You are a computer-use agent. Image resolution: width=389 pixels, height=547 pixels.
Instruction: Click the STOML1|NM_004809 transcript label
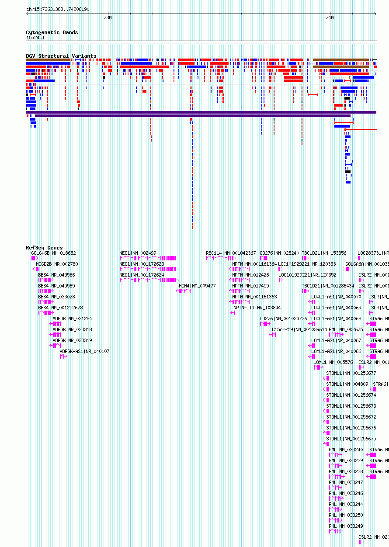point(347,384)
